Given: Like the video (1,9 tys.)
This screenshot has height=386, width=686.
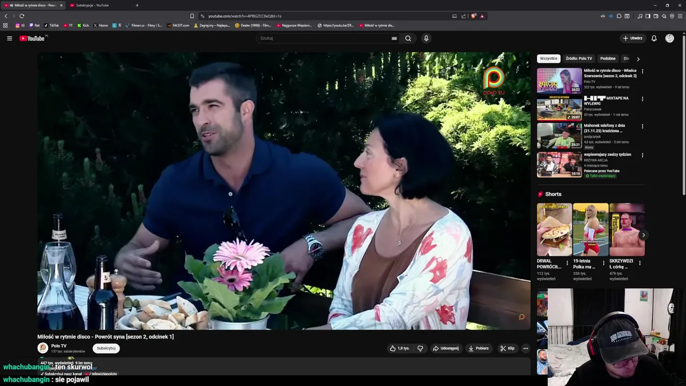Looking at the screenshot, I should 399,348.
